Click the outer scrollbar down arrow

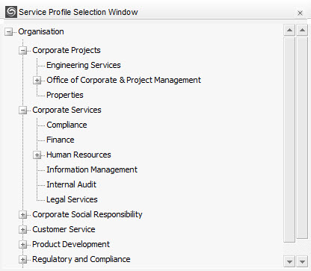(x=302, y=261)
